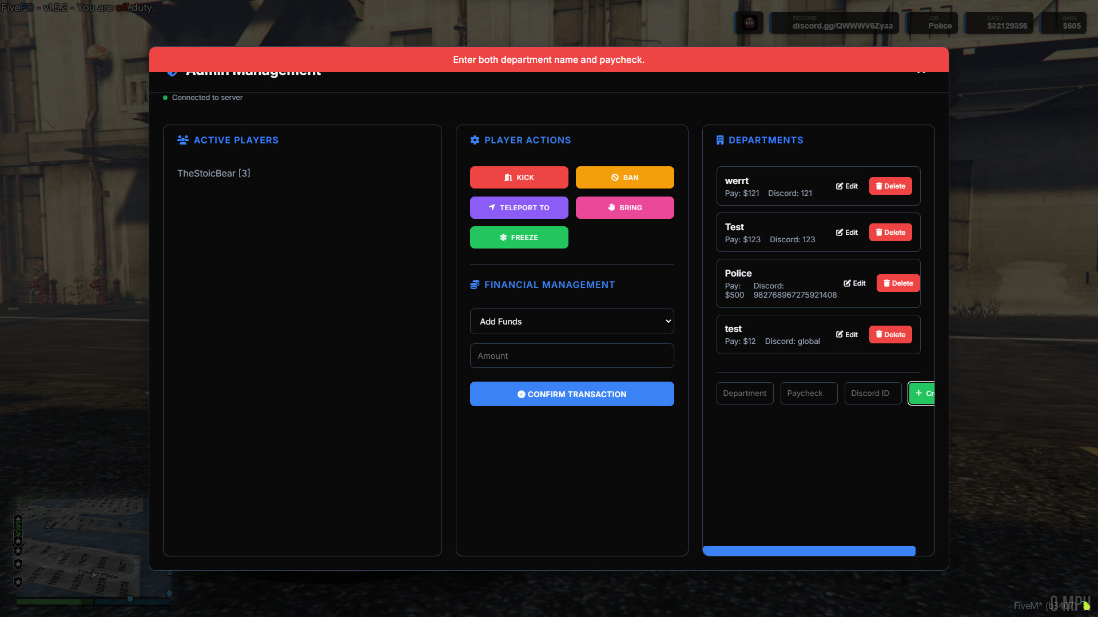Select player TheStoicBear from Active Players
1098x617 pixels.
coord(214,173)
